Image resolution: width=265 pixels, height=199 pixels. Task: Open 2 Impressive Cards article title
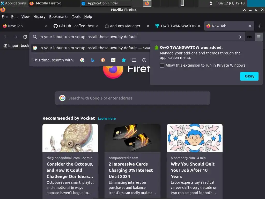pos(131,170)
